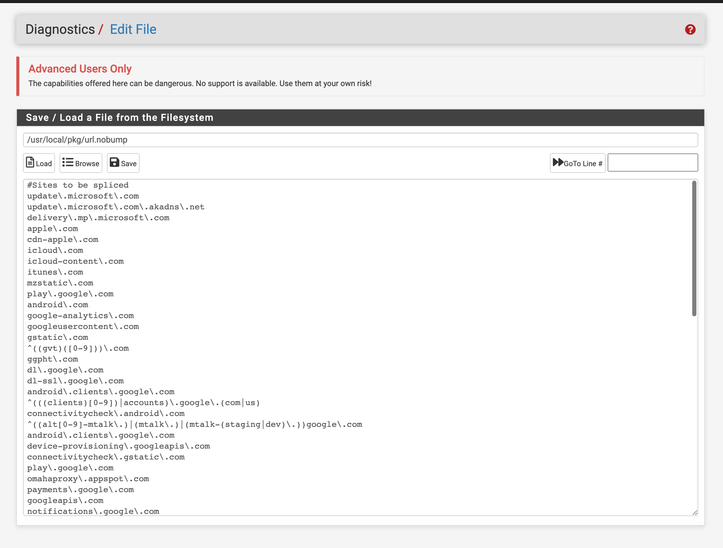Click the GoTo Line # button
This screenshot has width=723, height=548.
[x=577, y=163]
